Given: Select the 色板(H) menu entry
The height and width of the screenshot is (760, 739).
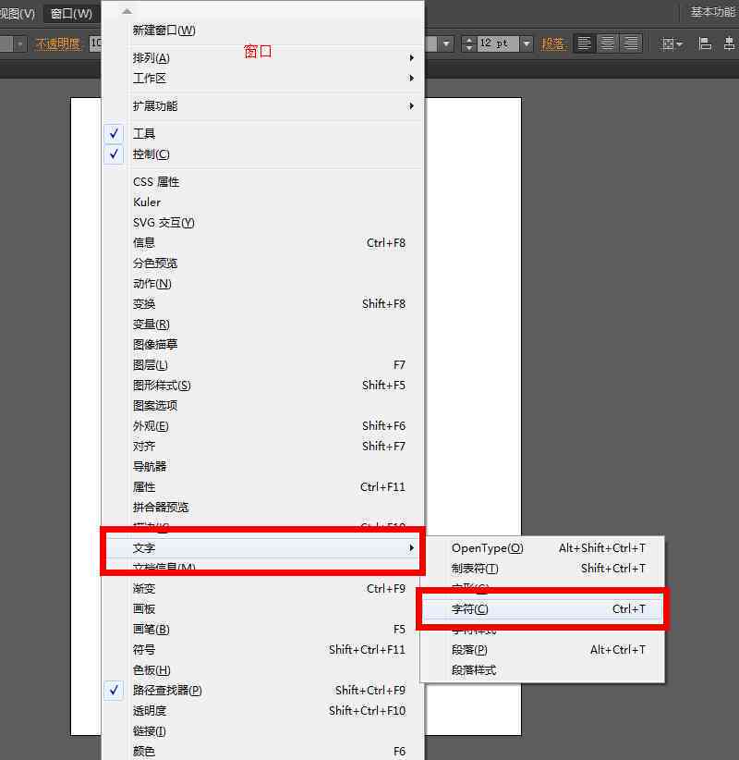Looking at the screenshot, I should [x=262, y=669].
